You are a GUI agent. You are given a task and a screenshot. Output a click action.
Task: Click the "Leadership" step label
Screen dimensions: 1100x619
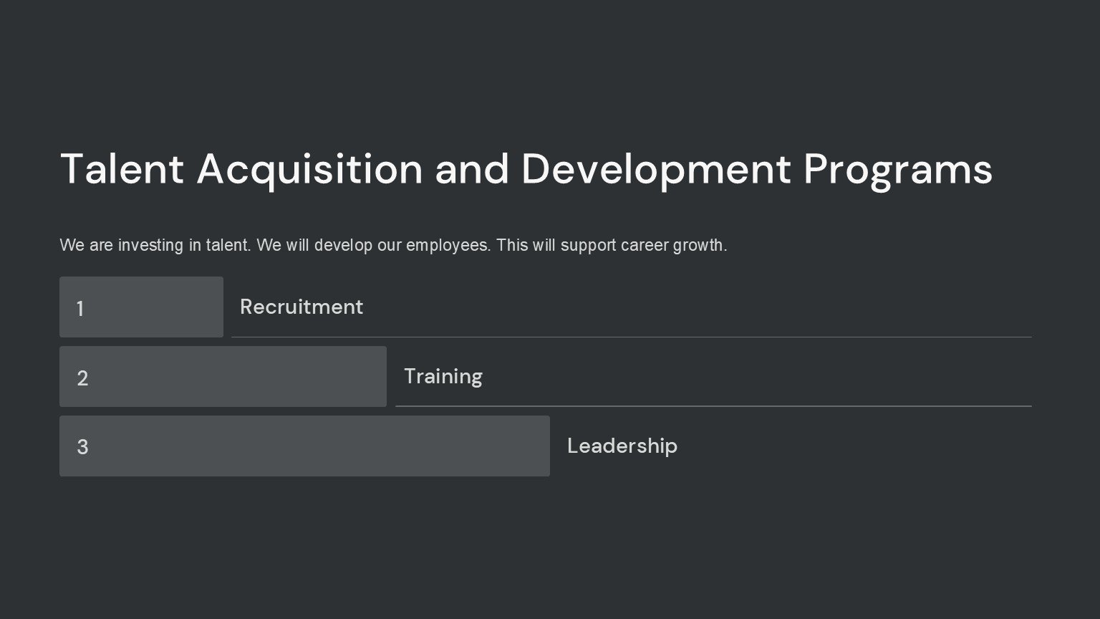pyautogui.click(x=622, y=446)
